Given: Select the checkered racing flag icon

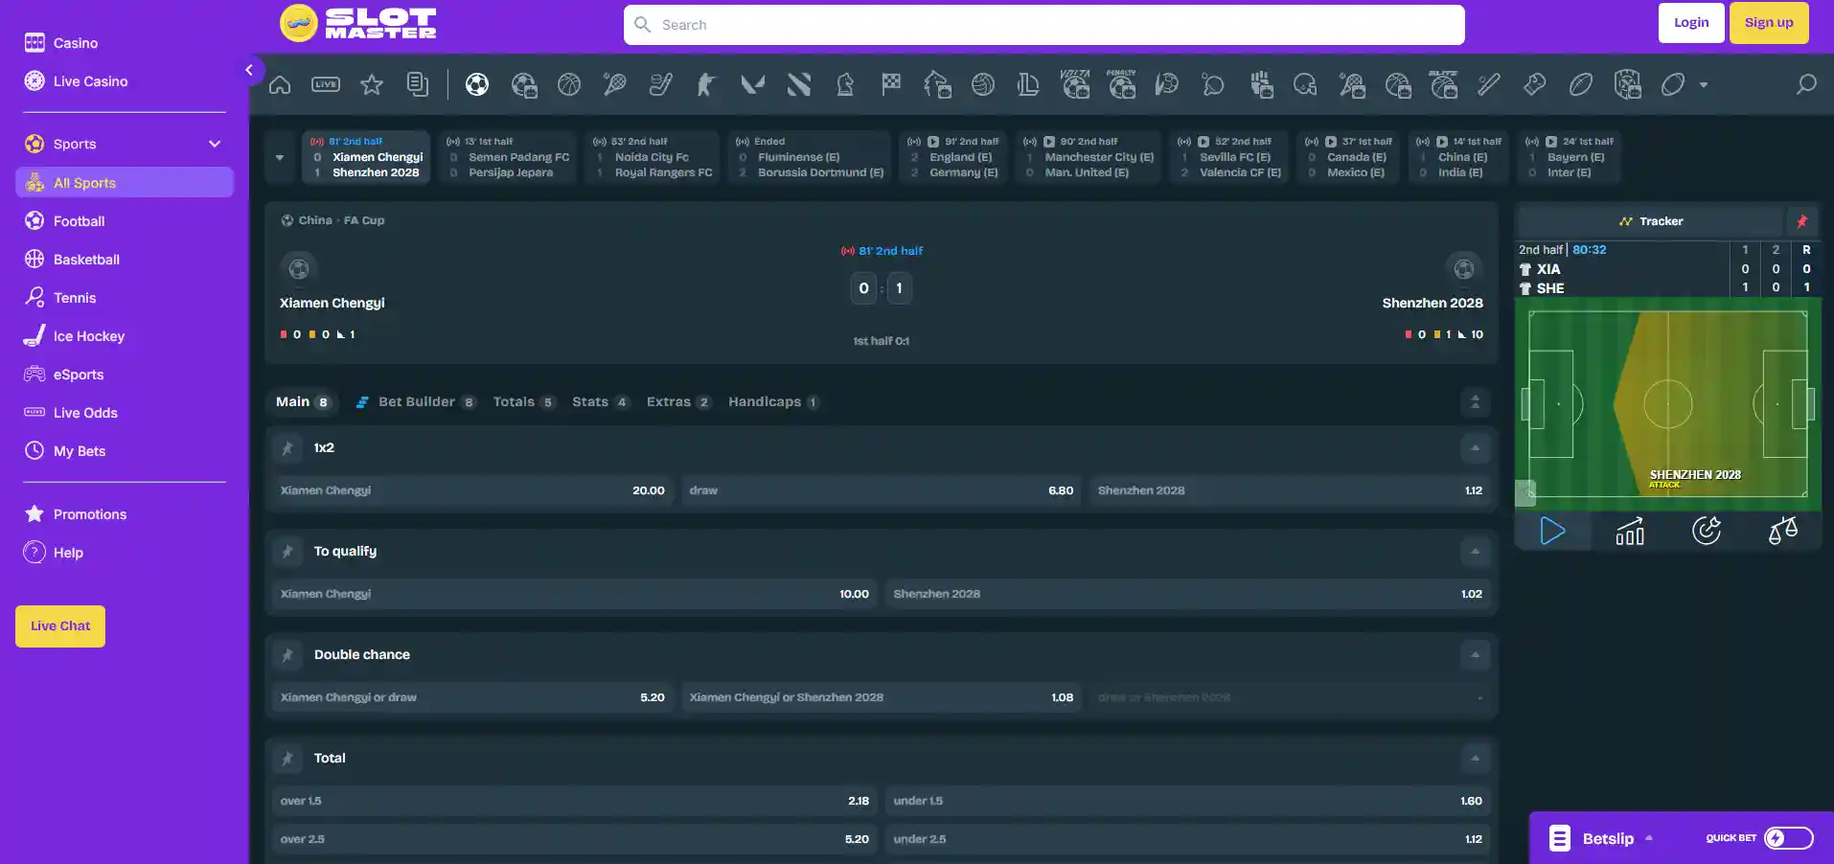Looking at the screenshot, I should coord(891,85).
